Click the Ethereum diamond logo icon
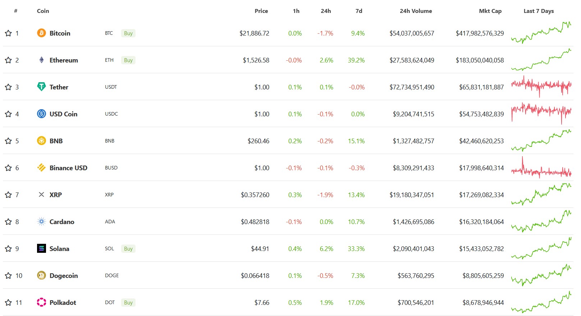 (41, 60)
